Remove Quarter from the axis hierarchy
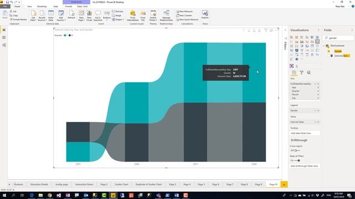Image resolution: width=355 pixels, height=199 pixels. point(318,91)
